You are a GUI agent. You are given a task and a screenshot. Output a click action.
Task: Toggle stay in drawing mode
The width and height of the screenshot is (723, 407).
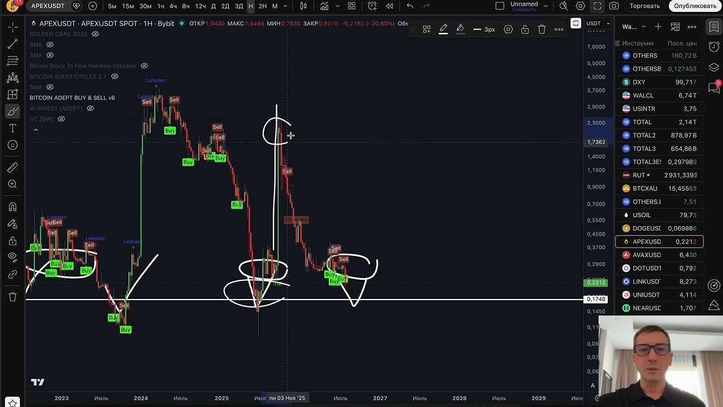[x=12, y=224]
